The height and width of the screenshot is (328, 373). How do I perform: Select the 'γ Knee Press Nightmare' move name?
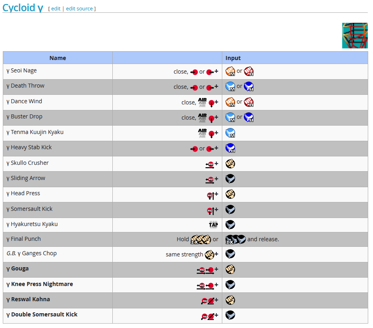click(40, 284)
